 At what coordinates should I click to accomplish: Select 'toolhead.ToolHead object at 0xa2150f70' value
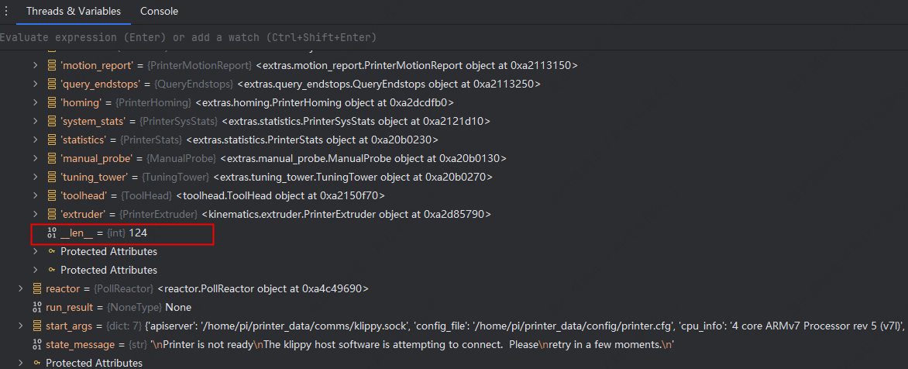tap(280, 195)
